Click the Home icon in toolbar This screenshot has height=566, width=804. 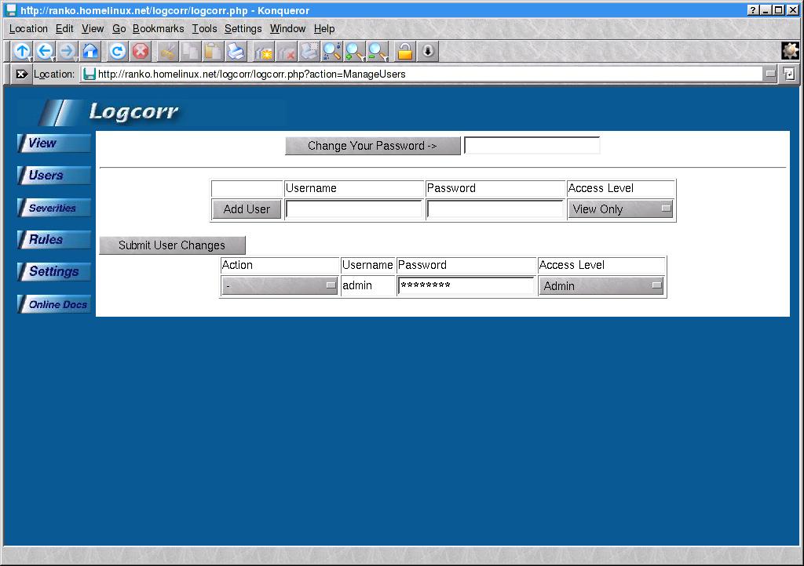click(x=91, y=52)
